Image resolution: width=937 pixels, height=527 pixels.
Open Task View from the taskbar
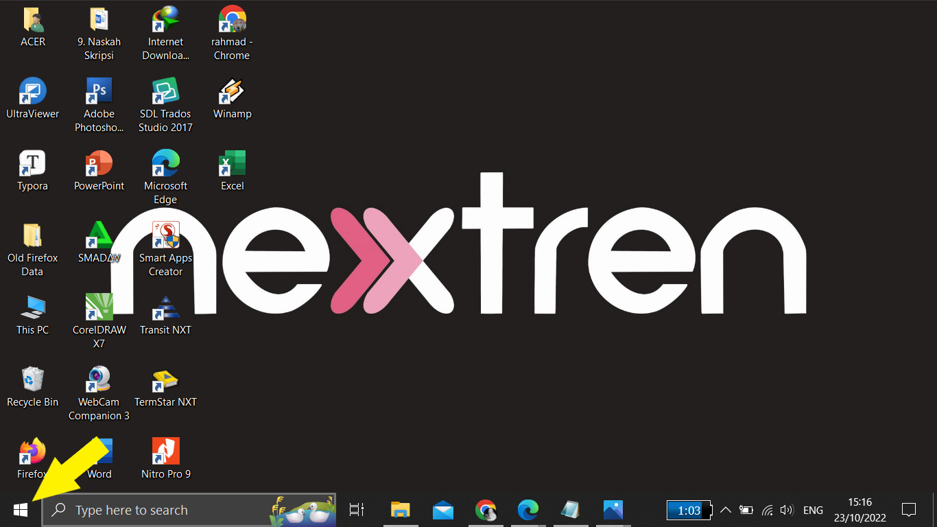[x=356, y=510]
